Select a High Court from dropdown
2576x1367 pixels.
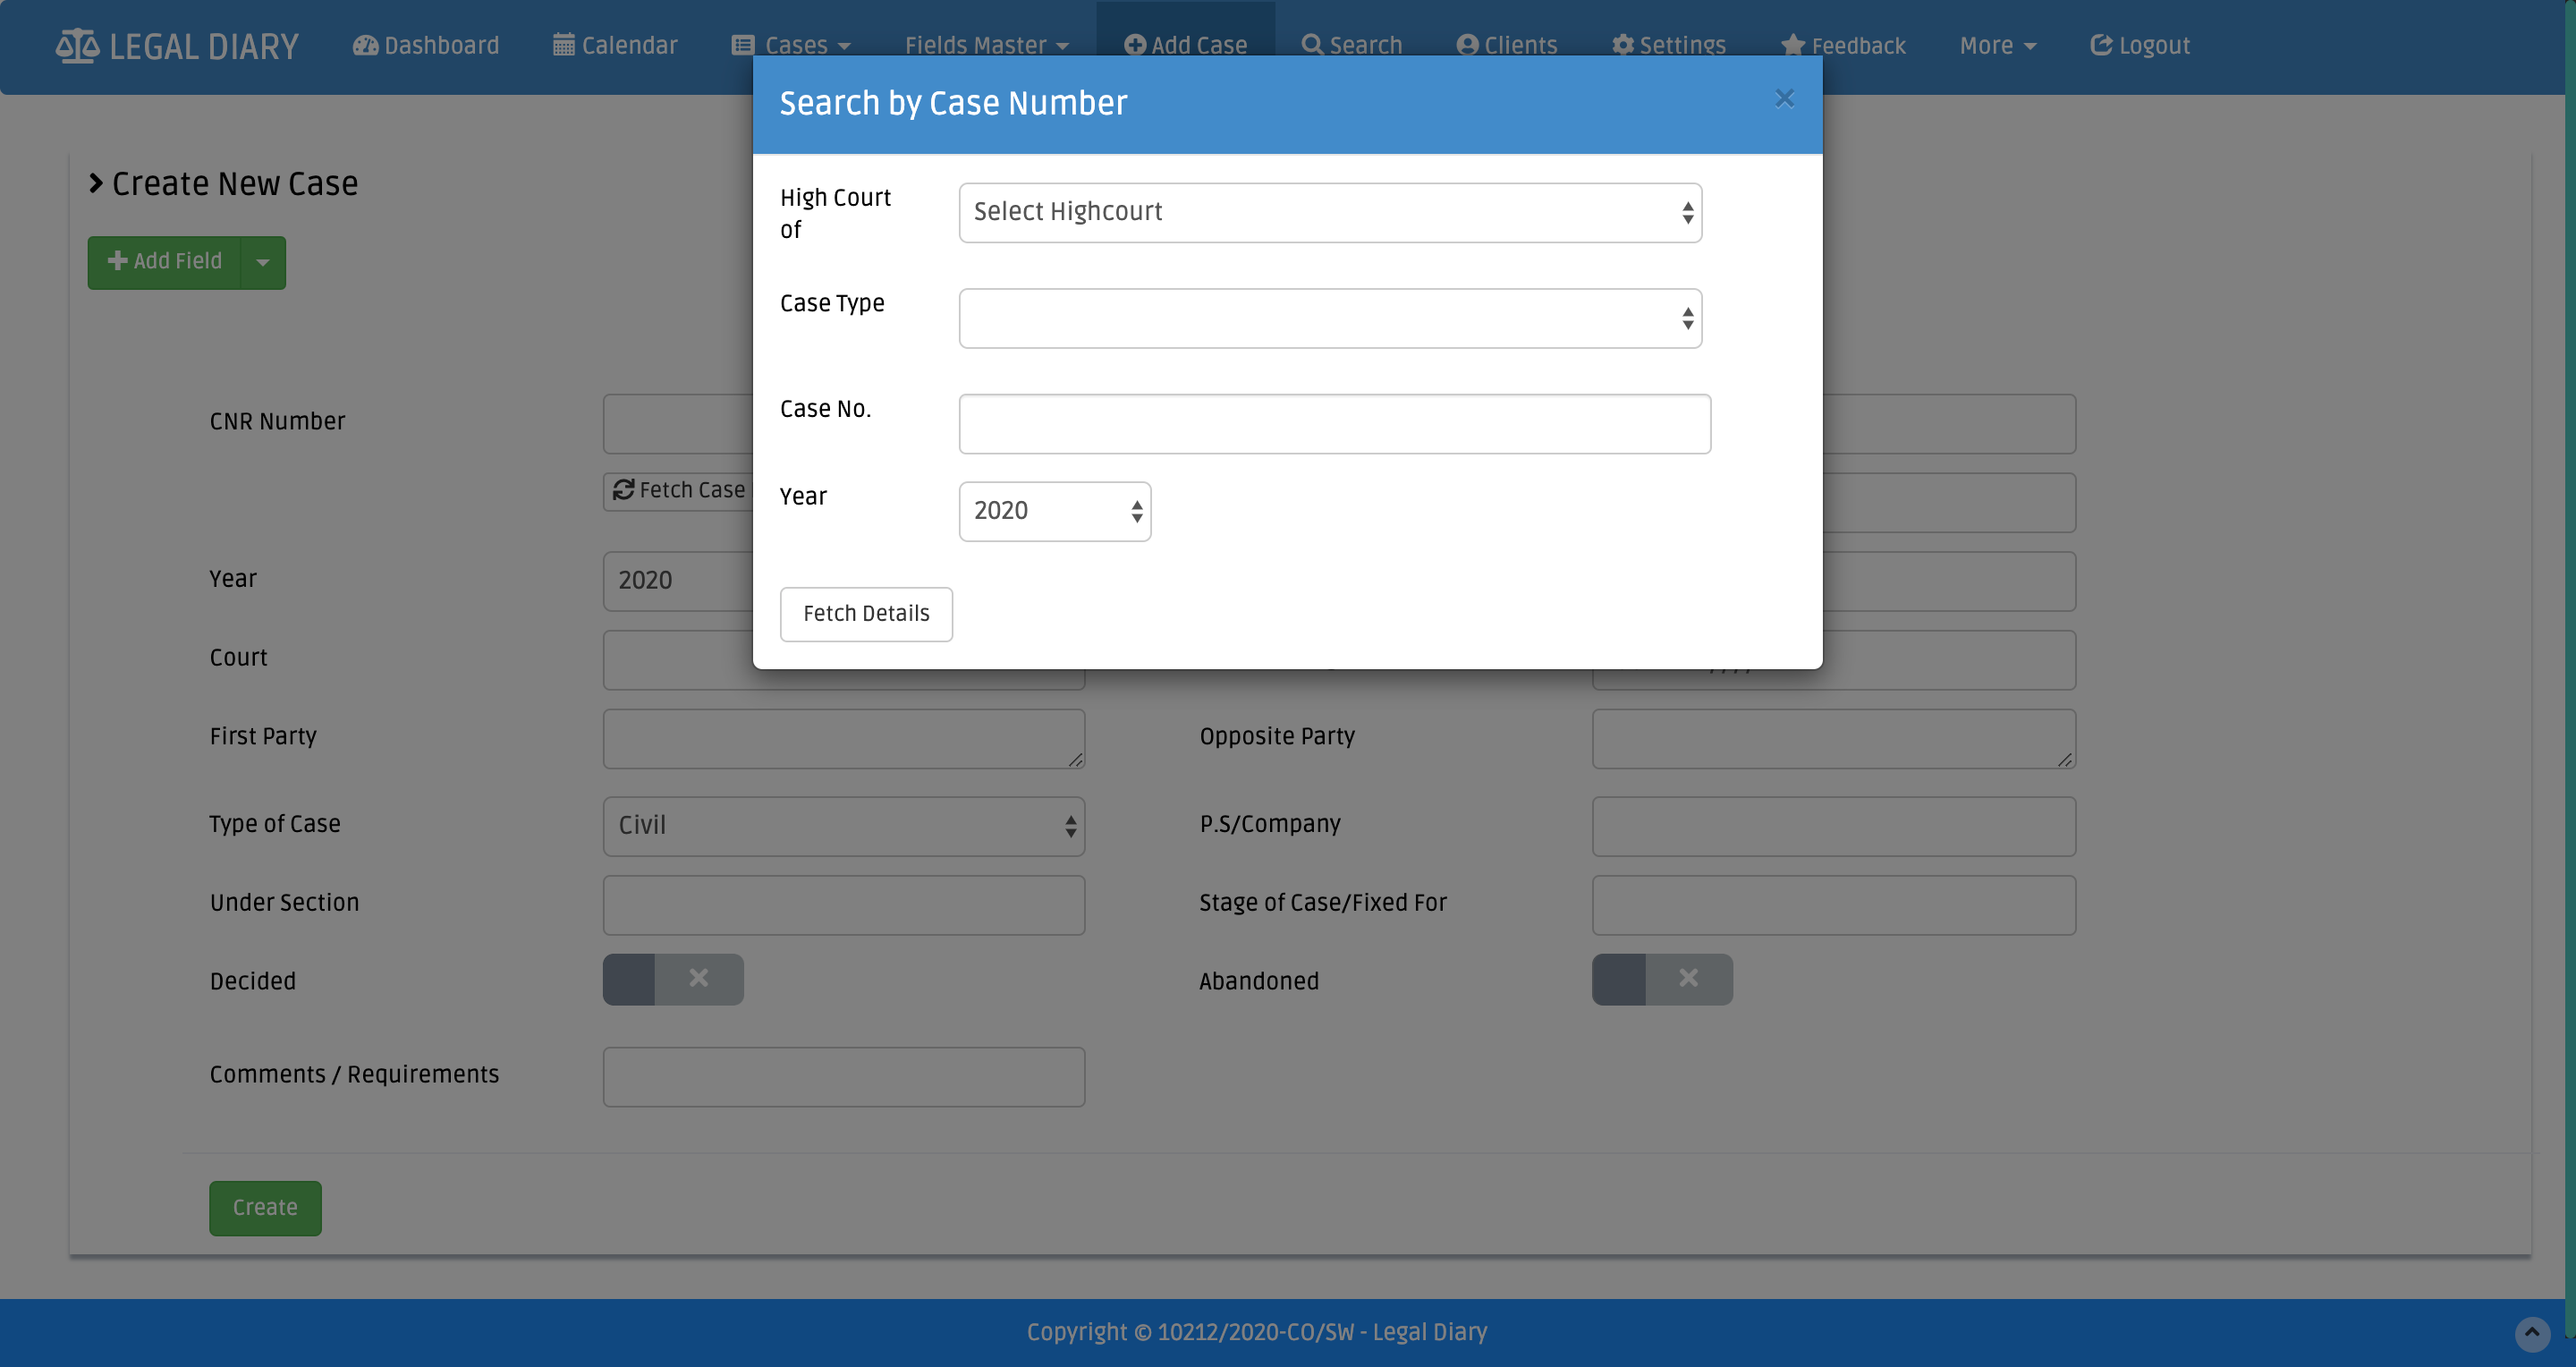(x=1329, y=211)
